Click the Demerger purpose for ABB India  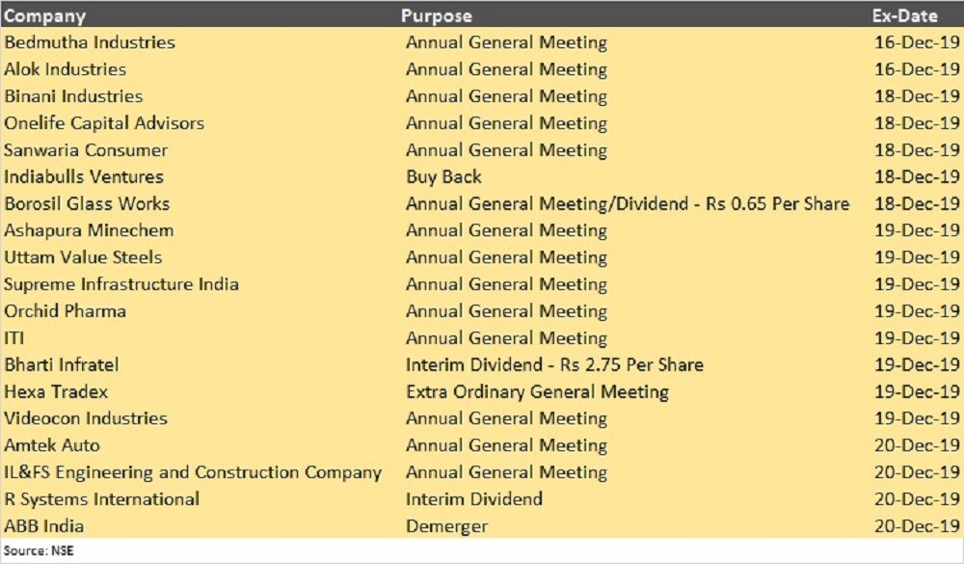point(446,526)
